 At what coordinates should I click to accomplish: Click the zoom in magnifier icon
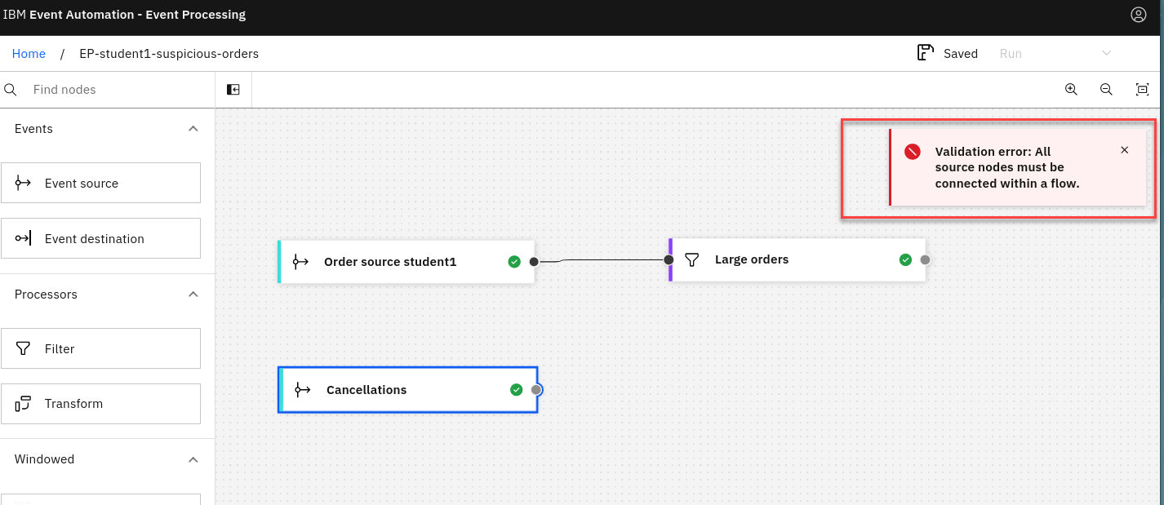pyautogui.click(x=1071, y=90)
